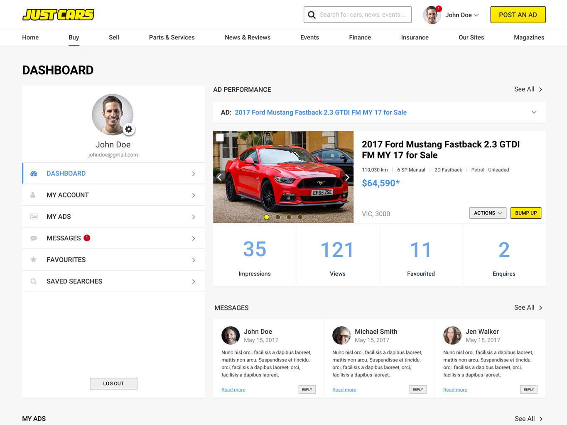Viewport: 567px width, 425px height.
Task: Select the third carousel dot
Action: click(x=289, y=217)
